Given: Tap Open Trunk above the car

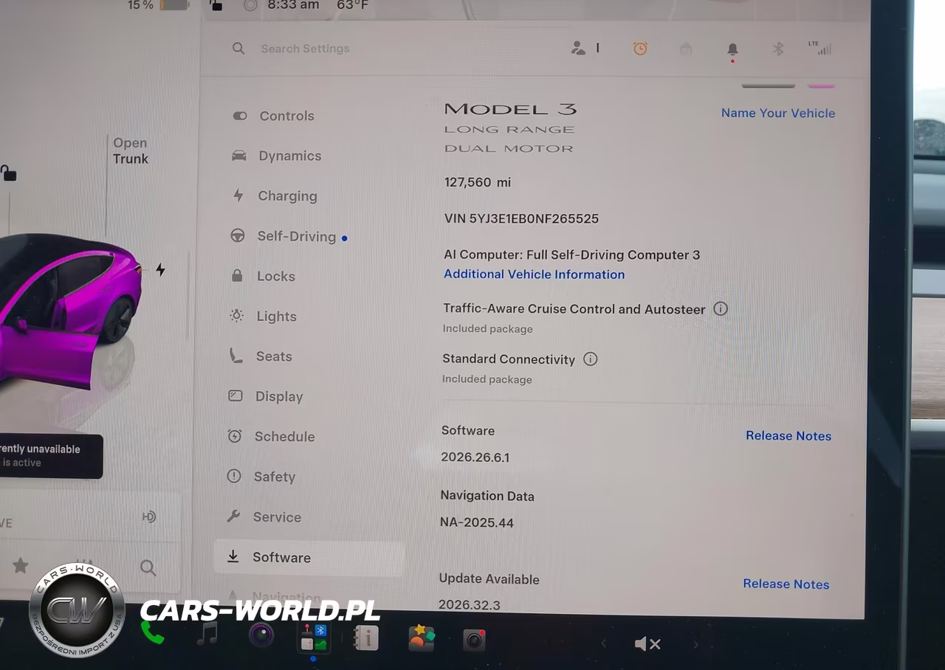Looking at the screenshot, I should (x=131, y=151).
